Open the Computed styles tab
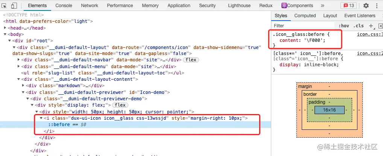This screenshot has width=383, height=156. click(x=305, y=16)
